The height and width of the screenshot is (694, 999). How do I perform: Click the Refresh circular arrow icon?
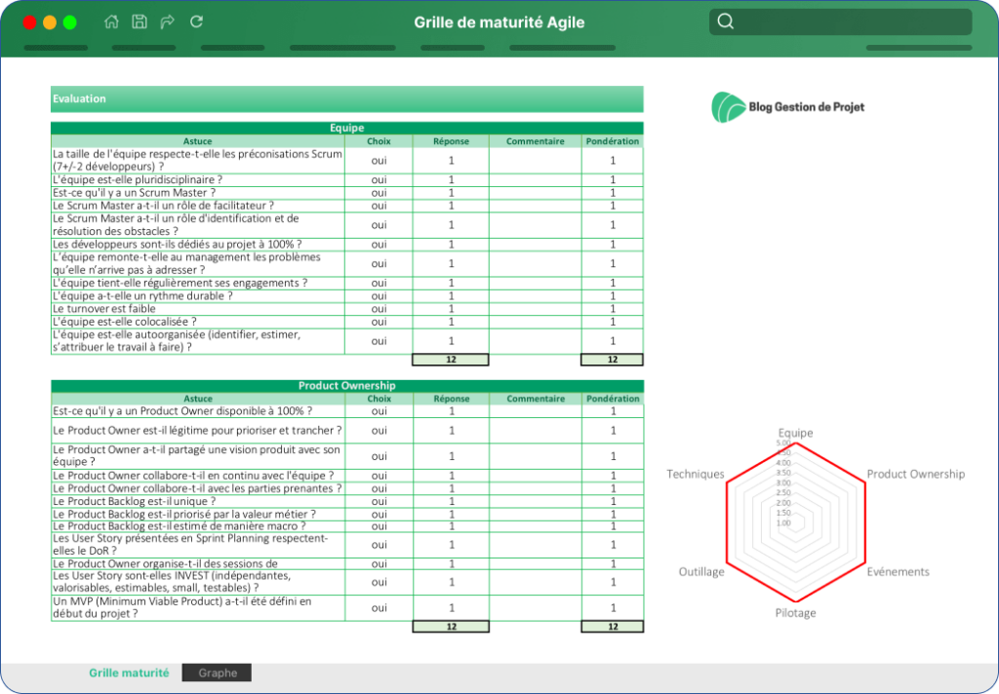196,21
